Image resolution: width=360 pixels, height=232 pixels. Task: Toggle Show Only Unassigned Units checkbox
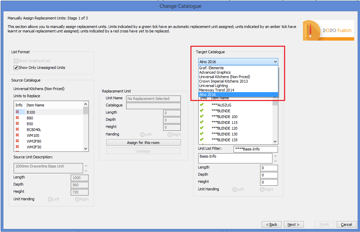[16, 68]
